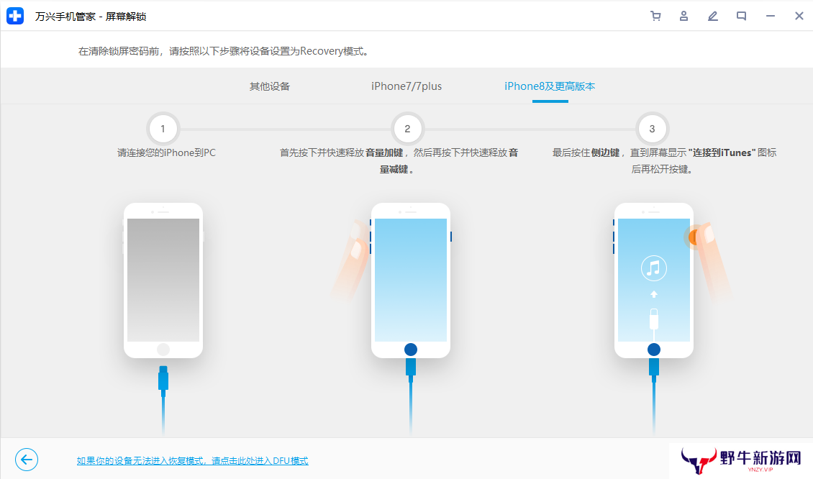
Task: Open the shopping cart icon in title bar
Action: pyautogui.click(x=655, y=16)
